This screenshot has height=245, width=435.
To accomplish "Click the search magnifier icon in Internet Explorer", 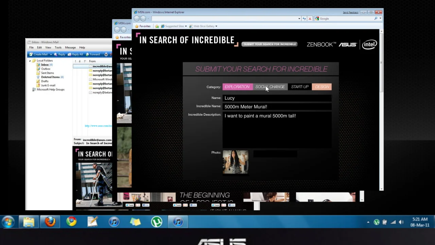I will coord(376,19).
